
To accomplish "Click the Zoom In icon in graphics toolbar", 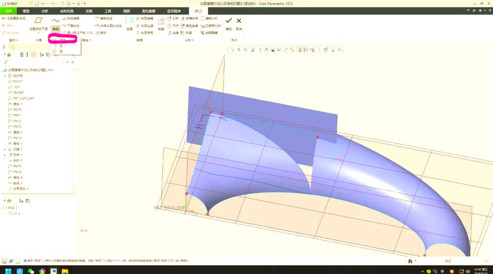I will click(239, 50).
